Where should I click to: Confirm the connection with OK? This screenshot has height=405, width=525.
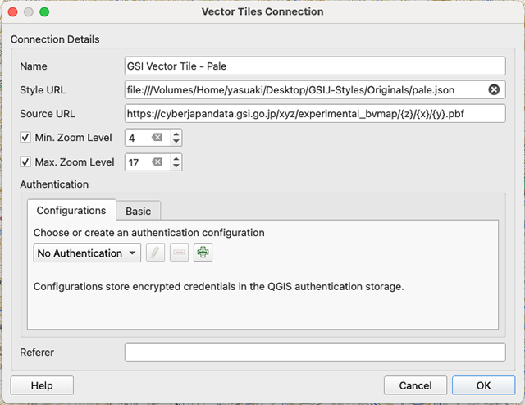[483, 385]
